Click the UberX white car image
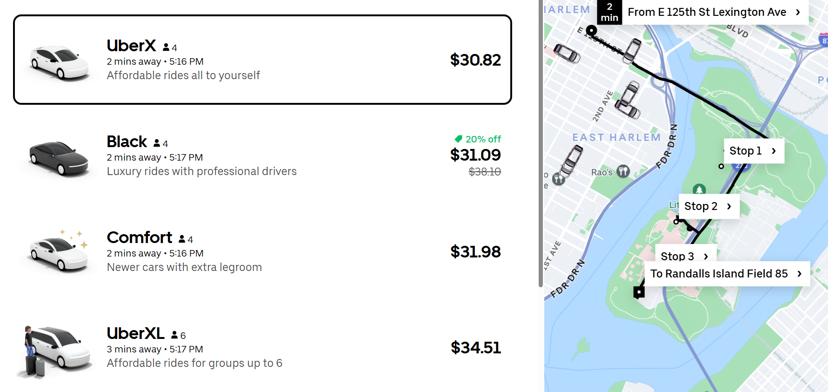 click(59, 62)
